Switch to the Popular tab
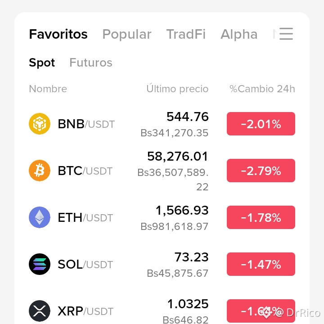Image resolution: width=324 pixels, height=324 pixels. (127, 34)
